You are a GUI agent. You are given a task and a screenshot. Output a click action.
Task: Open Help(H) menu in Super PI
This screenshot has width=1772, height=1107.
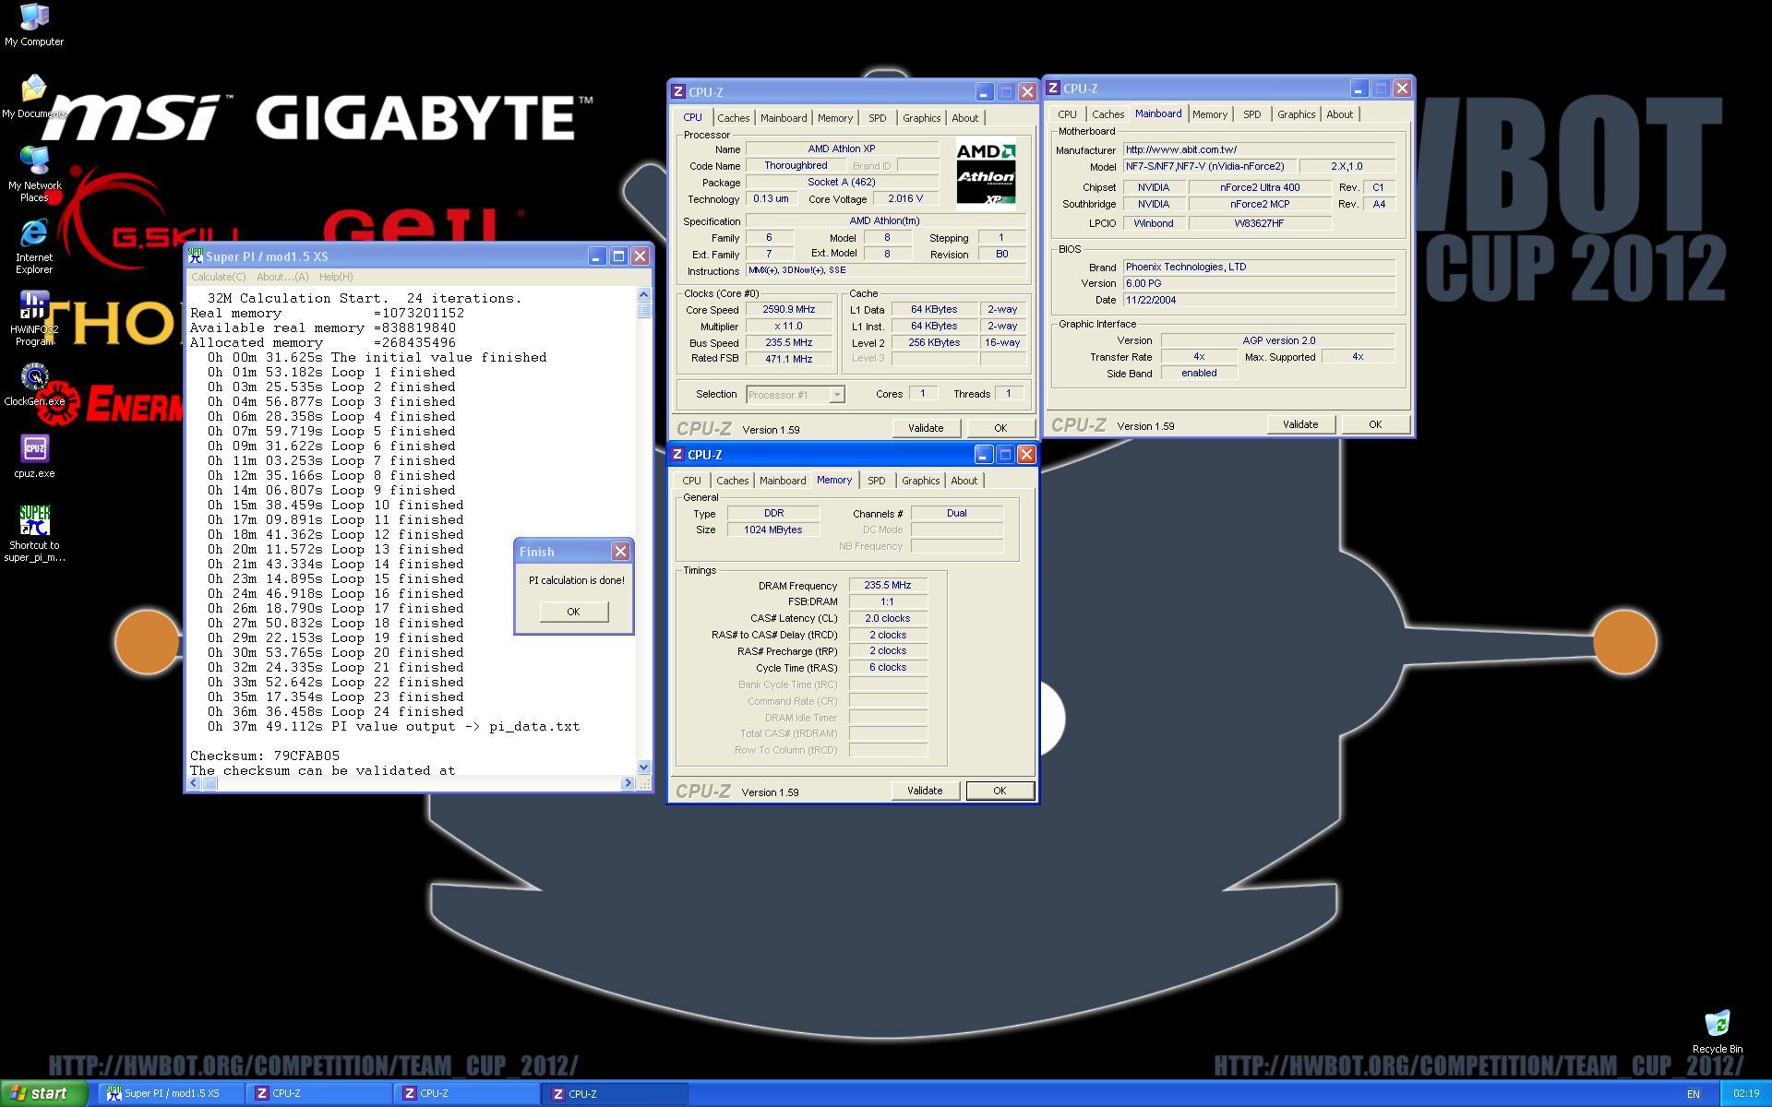[336, 277]
